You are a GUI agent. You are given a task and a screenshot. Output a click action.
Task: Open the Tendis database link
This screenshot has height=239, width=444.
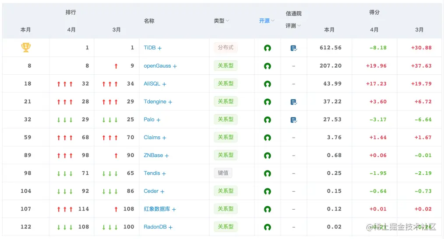click(152, 173)
